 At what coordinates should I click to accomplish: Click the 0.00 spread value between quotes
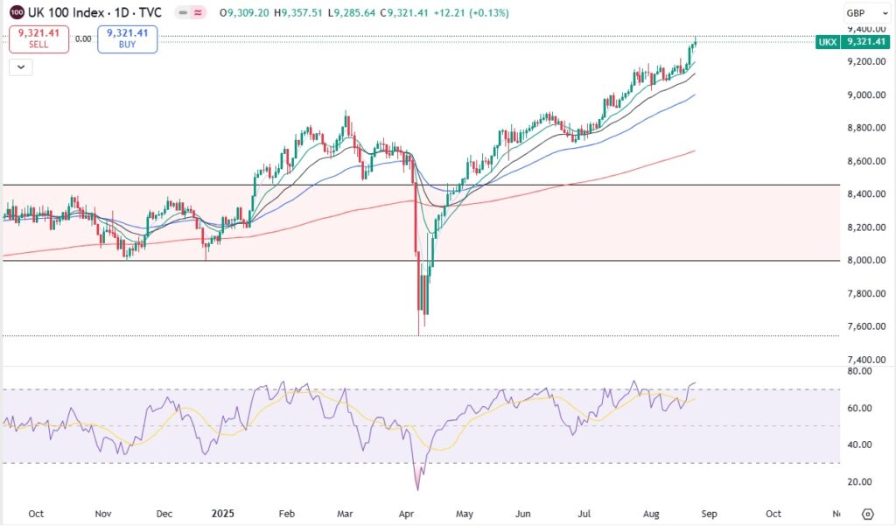(83, 39)
